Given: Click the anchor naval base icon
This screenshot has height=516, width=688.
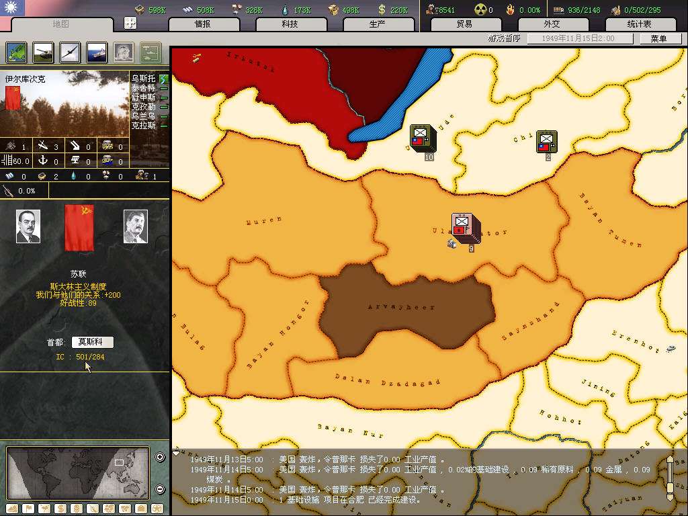Looking at the screenshot, I should click(x=42, y=161).
